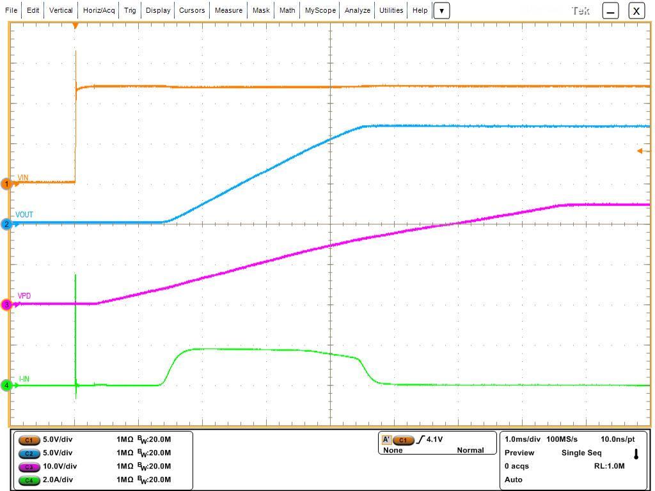Open the File menu

10,10
